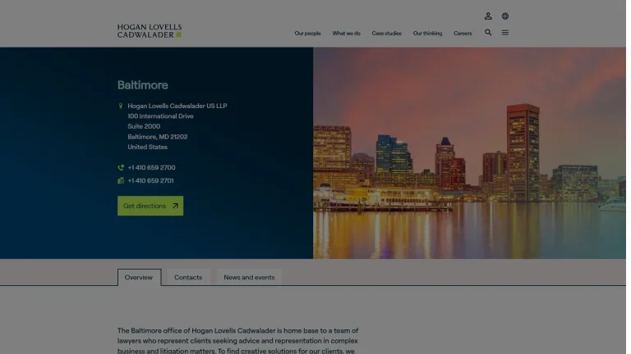Click the location pin icon
The width and height of the screenshot is (631, 354).
(120, 106)
